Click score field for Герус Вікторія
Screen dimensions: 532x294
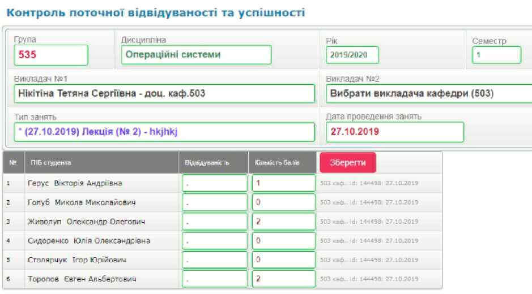point(284,183)
